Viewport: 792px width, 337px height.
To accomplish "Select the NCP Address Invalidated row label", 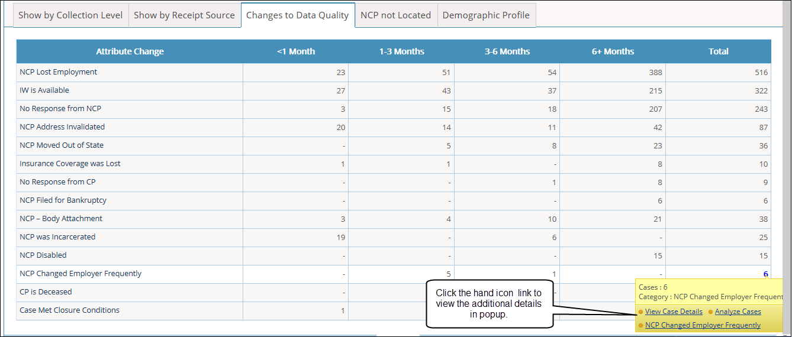I will coord(62,127).
